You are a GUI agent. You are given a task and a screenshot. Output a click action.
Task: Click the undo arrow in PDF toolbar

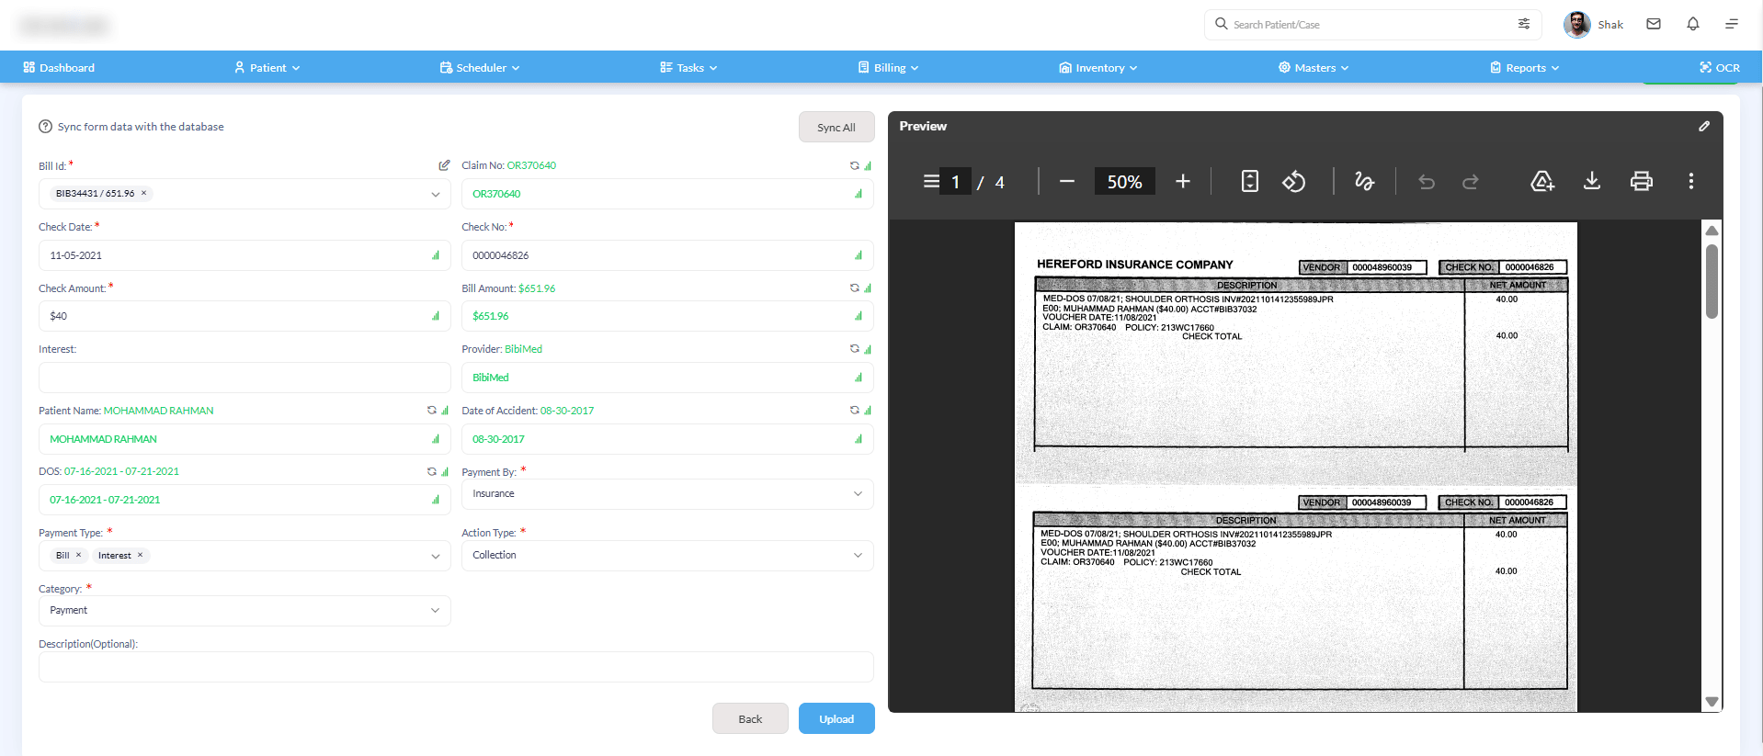1427,182
